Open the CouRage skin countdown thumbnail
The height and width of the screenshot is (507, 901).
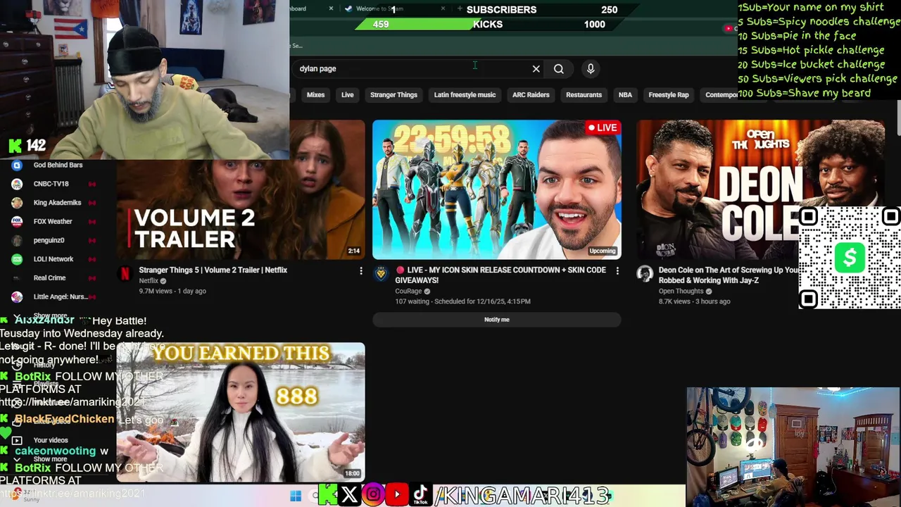pos(497,189)
